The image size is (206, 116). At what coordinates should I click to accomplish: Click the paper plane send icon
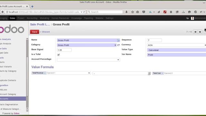pyautogui.click(x=159, y=12)
